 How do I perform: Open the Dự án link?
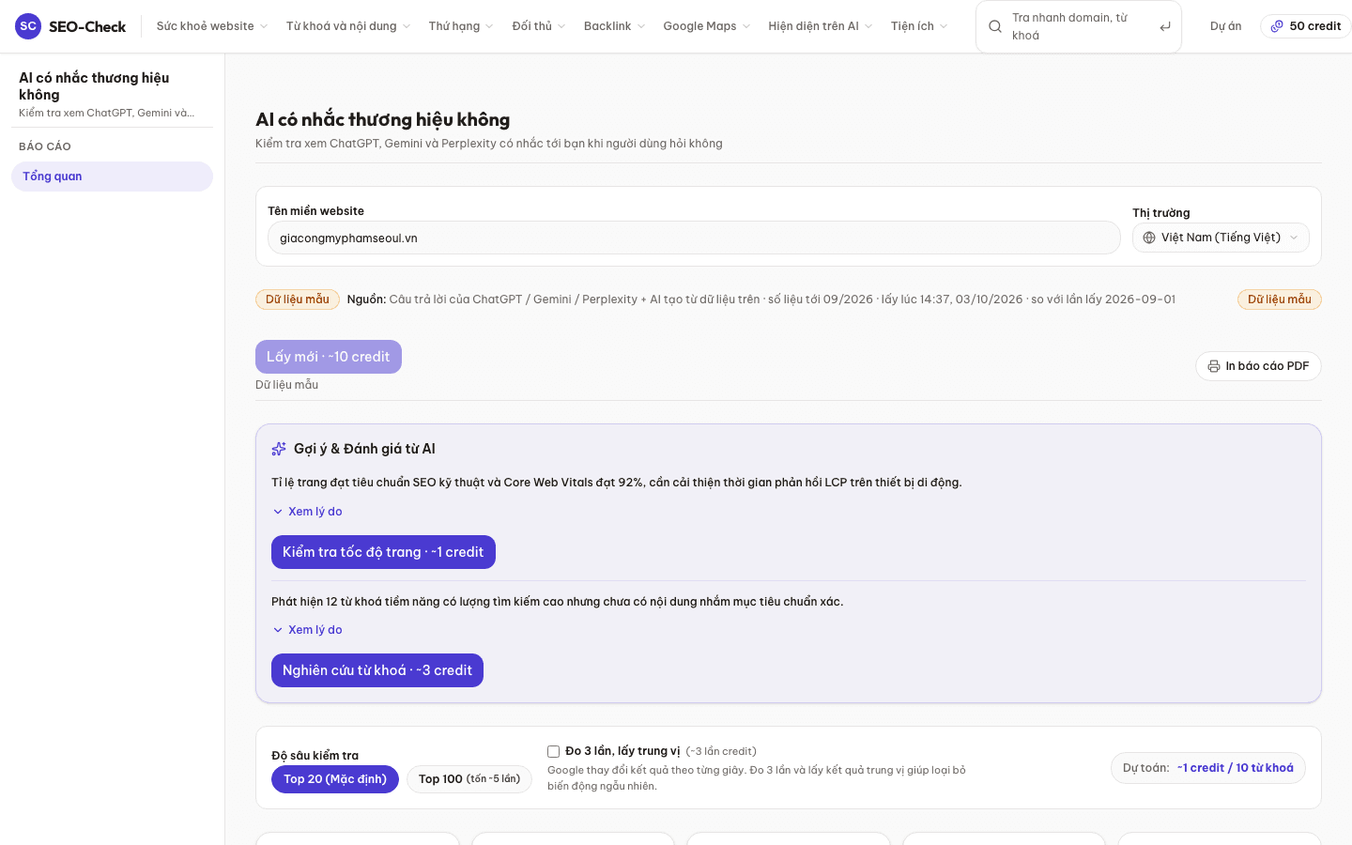pos(1226,26)
